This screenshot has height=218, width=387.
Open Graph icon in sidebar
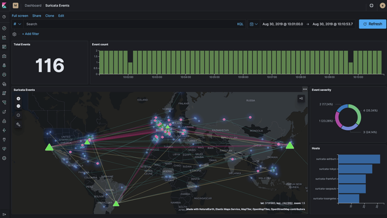point(4,130)
